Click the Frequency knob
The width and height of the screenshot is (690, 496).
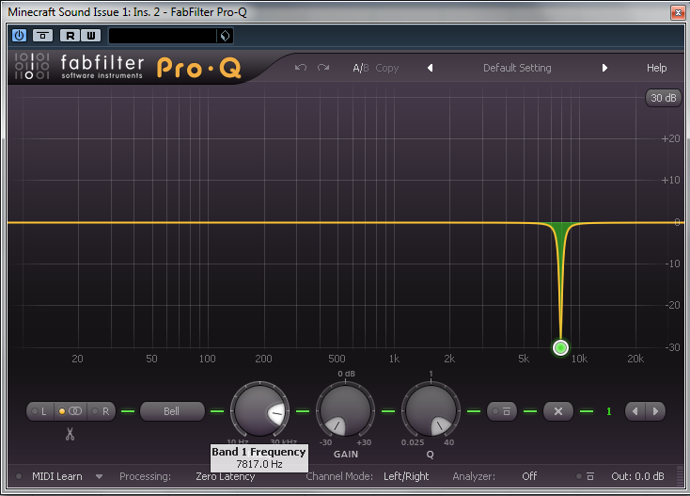click(259, 410)
